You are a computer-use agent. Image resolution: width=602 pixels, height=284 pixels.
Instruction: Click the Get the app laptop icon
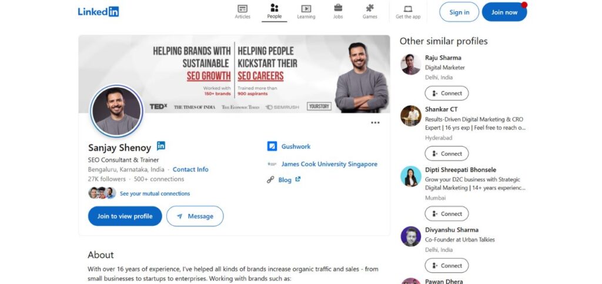[408, 9]
